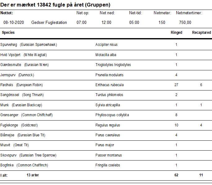The height and width of the screenshot is (185, 212).
Task: Click the date 08-10-2020
Action: (x=14, y=22)
